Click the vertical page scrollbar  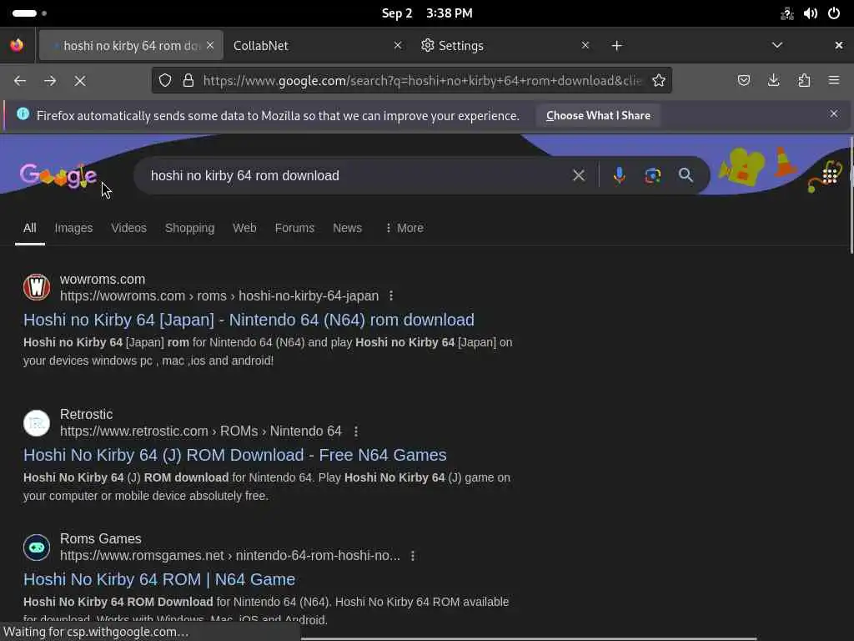click(x=851, y=196)
